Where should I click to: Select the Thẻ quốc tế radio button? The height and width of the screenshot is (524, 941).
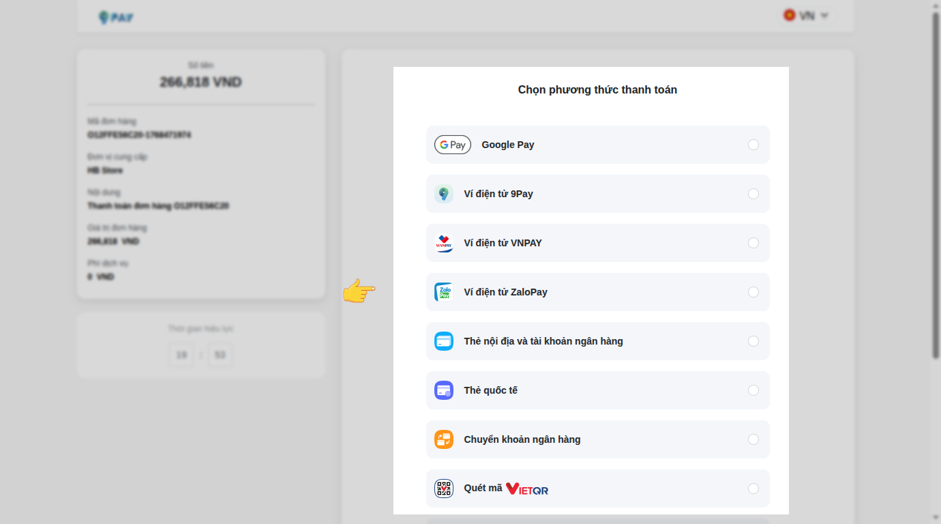tap(753, 390)
